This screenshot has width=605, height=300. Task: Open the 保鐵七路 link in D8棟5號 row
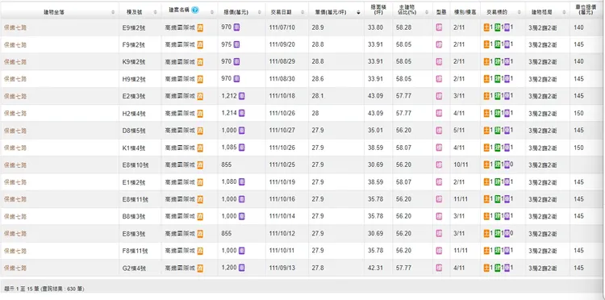point(15,131)
